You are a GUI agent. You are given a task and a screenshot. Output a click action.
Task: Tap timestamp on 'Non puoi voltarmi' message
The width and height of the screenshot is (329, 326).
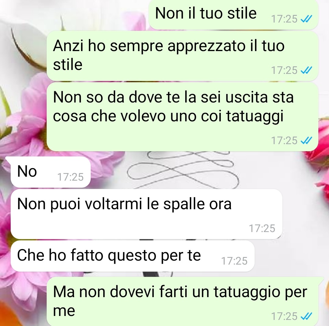262,228
